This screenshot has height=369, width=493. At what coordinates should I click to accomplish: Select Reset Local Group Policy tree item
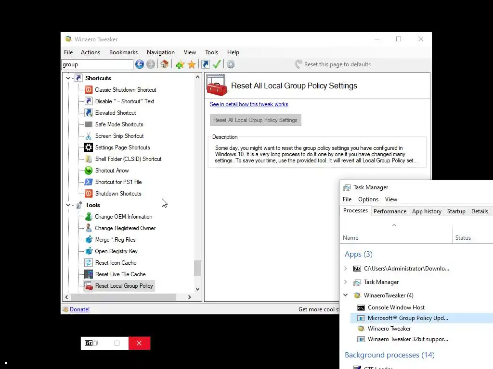pyautogui.click(x=124, y=286)
